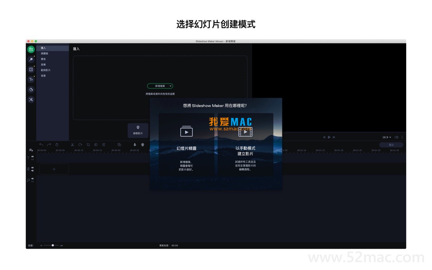
Task: Click the scissors Split icon
Action: 72,145
